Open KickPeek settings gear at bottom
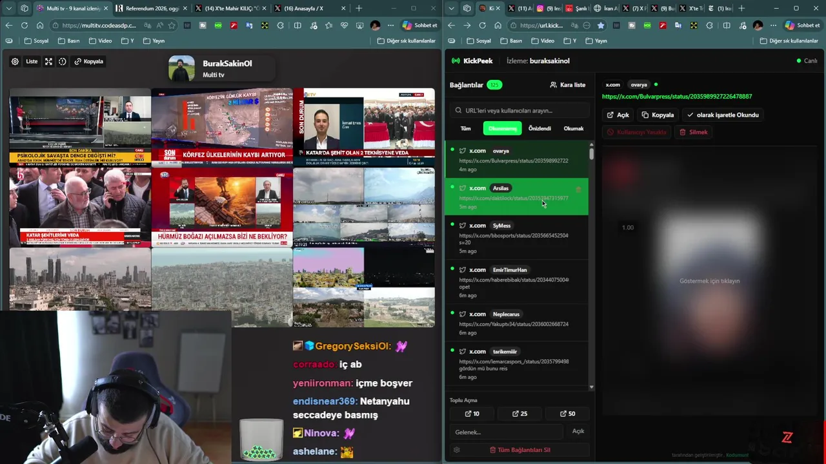826x464 pixels. coord(456,450)
